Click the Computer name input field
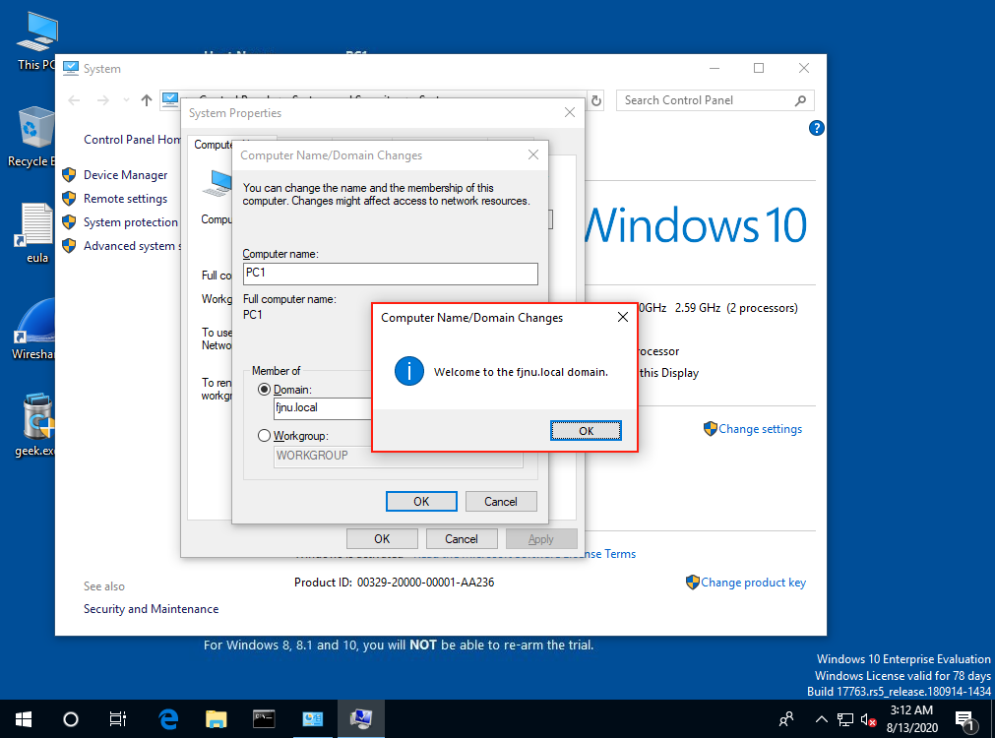The width and height of the screenshot is (995, 738). 391,274
